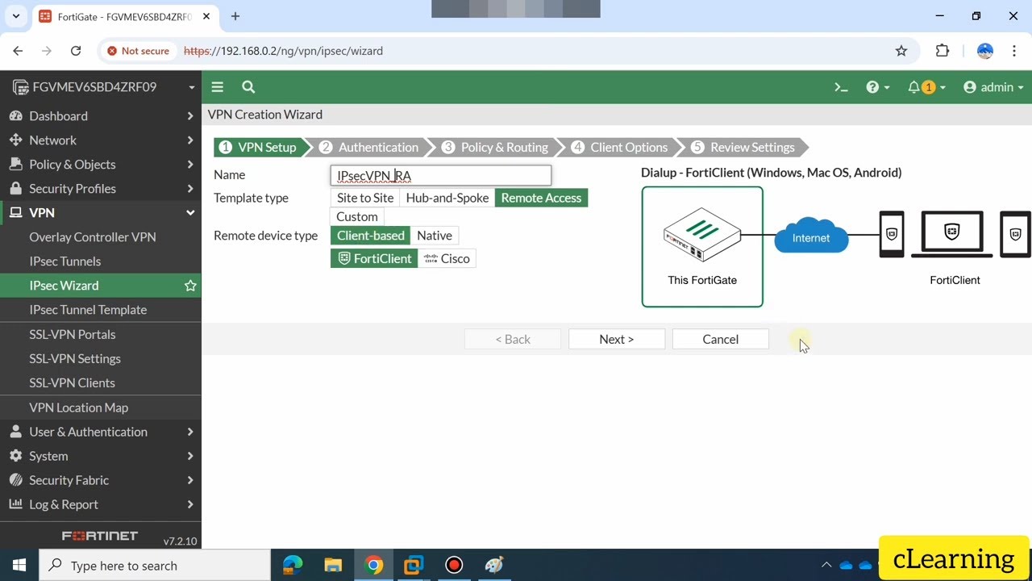Click the Next button

pyautogui.click(x=617, y=340)
